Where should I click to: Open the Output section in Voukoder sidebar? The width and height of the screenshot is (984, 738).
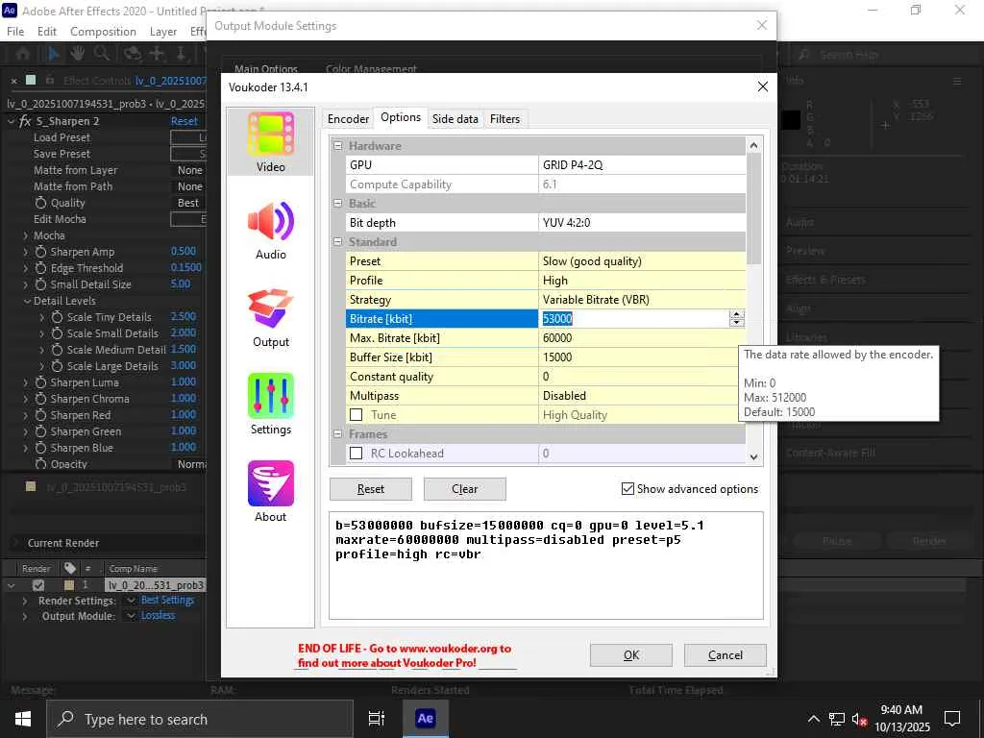tap(270, 317)
